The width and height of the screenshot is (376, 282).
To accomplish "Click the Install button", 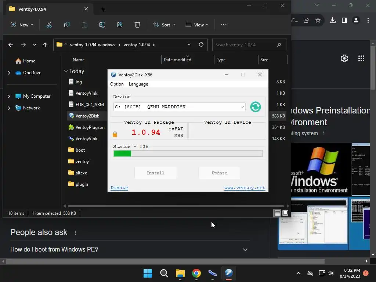I will pos(156,173).
